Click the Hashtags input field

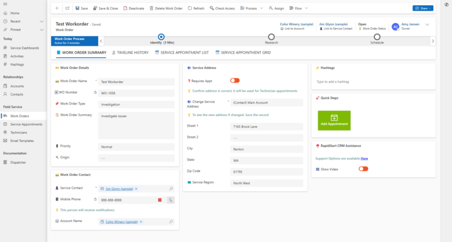tap(374, 82)
